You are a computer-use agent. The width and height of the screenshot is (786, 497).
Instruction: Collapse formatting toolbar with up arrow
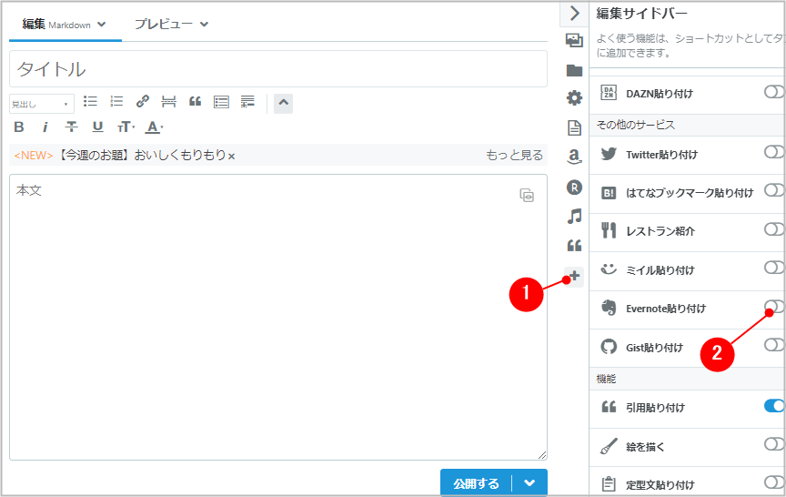[x=283, y=103]
